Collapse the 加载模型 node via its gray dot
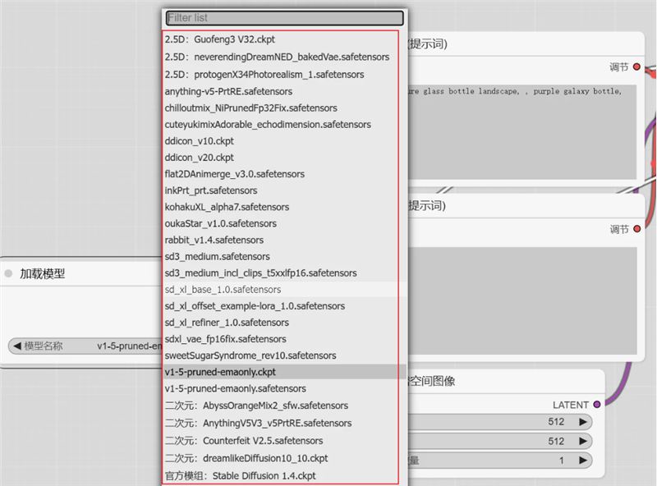The height and width of the screenshot is (486, 657). click(9, 274)
